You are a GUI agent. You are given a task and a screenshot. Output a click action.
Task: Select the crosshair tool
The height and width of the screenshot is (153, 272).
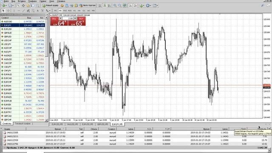(8, 11)
